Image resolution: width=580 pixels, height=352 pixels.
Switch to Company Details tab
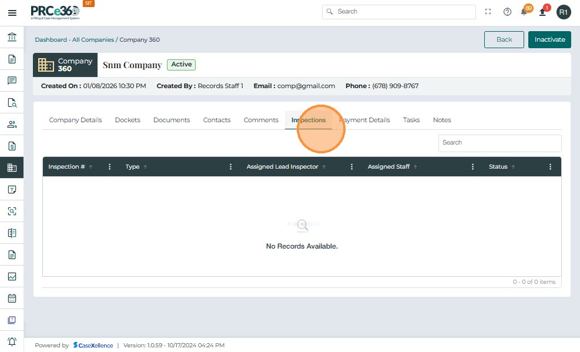[x=75, y=120]
